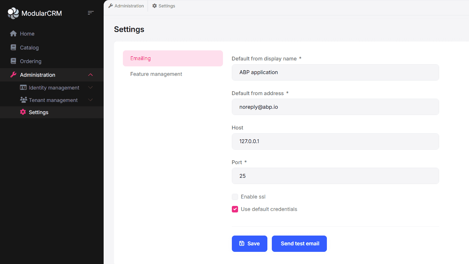Click the floppy disk icon on Save

click(242, 244)
